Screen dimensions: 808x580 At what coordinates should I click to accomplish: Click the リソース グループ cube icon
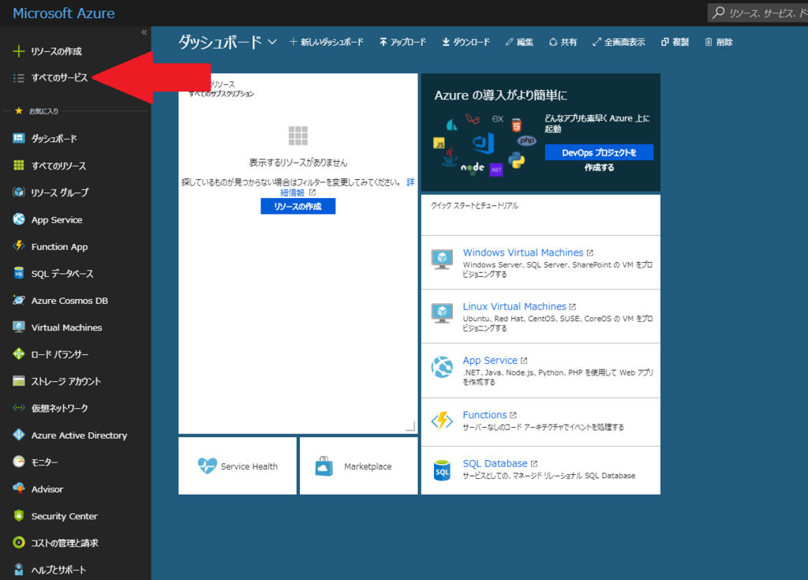(x=19, y=193)
